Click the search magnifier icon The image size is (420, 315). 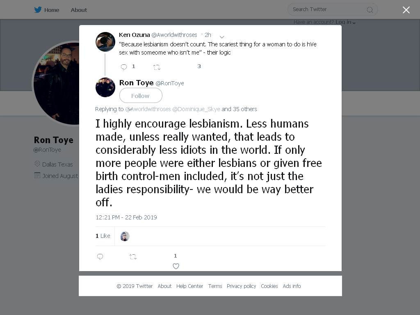click(370, 10)
